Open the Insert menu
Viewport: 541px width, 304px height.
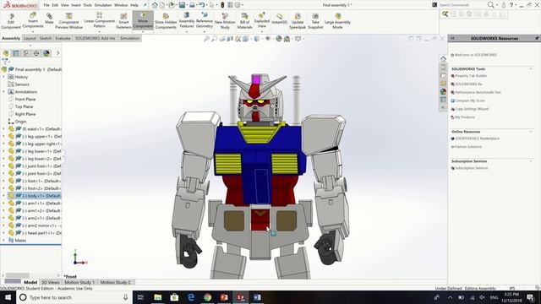coord(76,5)
